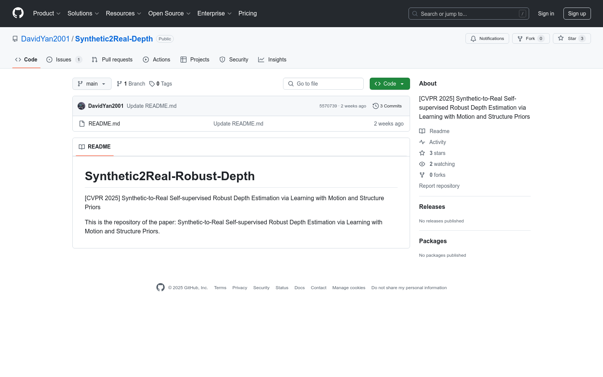Star the repository

pos(572,38)
